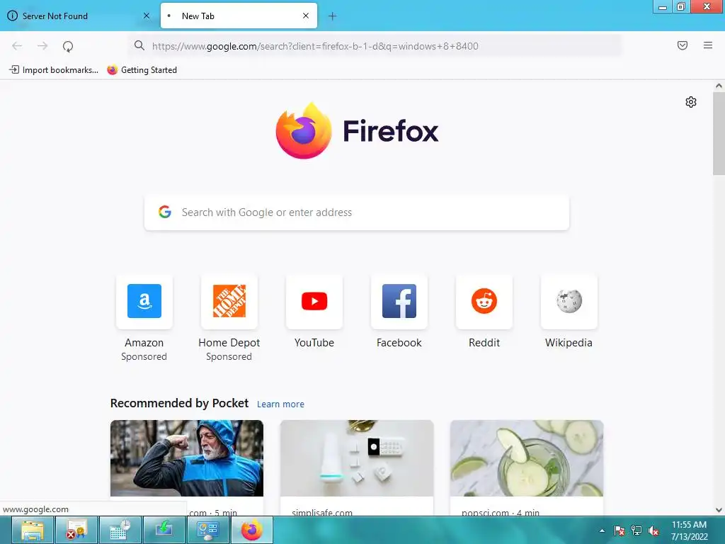Click the Firefox taskbar button
The width and height of the screenshot is (725, 544).
(x=251, y=530)
